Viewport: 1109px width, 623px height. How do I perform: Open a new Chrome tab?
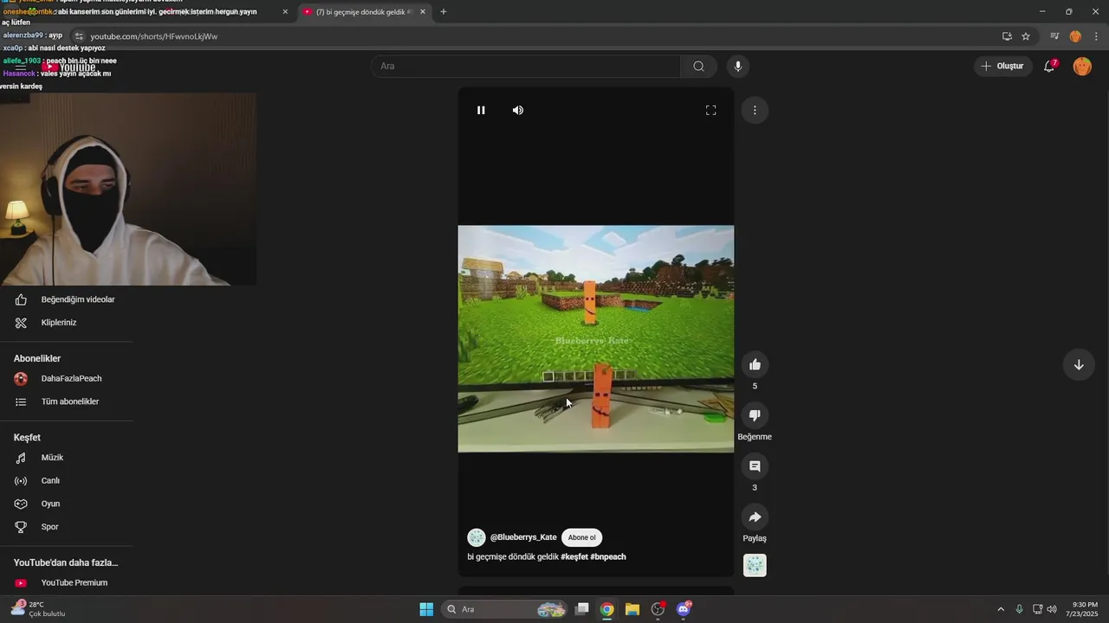(444, 12)
